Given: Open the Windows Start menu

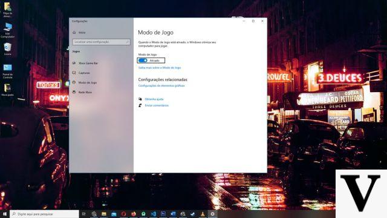Looking at the screenshot, I should click(4, 214).
